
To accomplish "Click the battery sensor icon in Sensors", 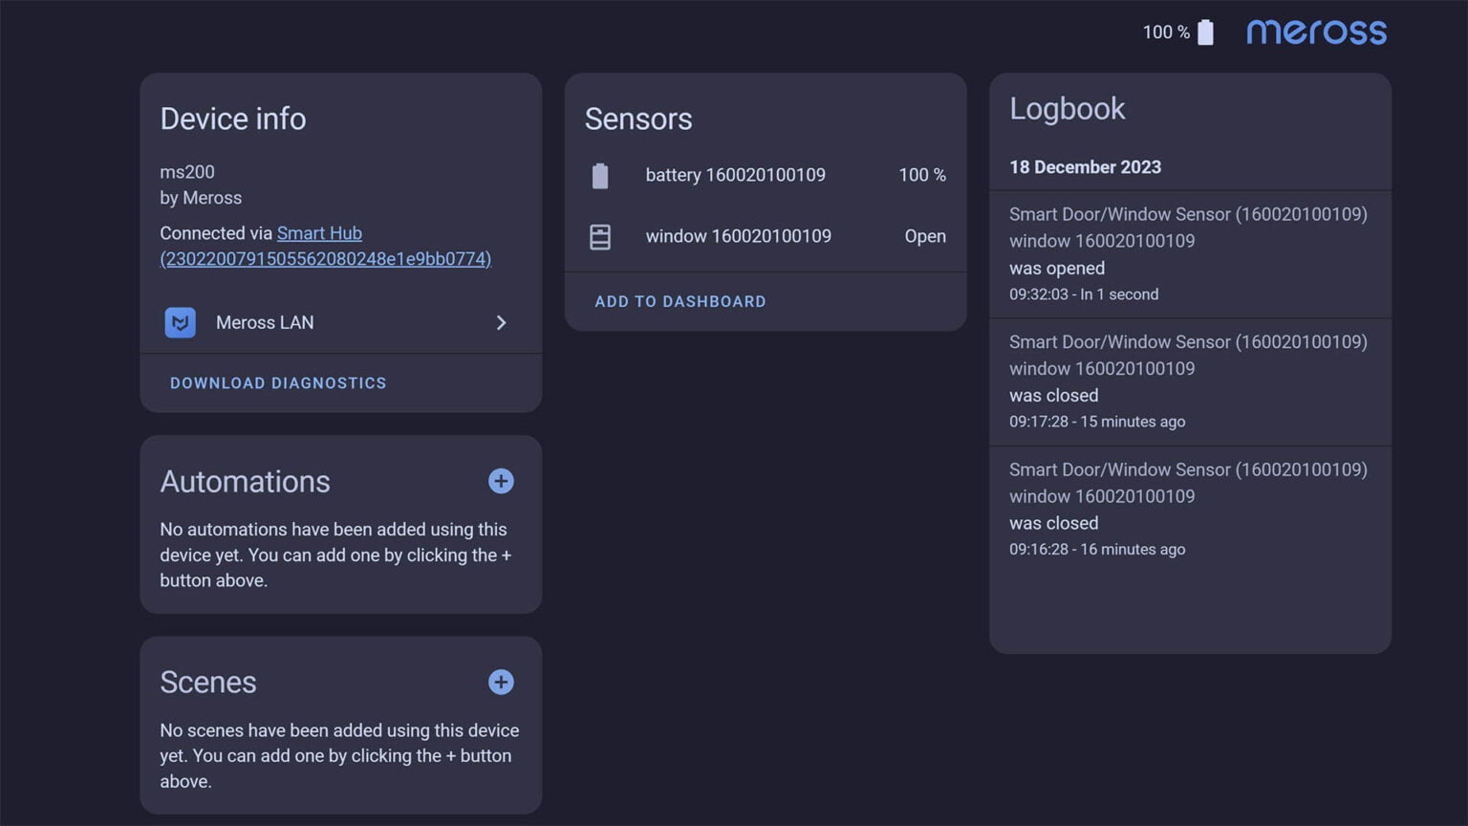I will 600,176.
